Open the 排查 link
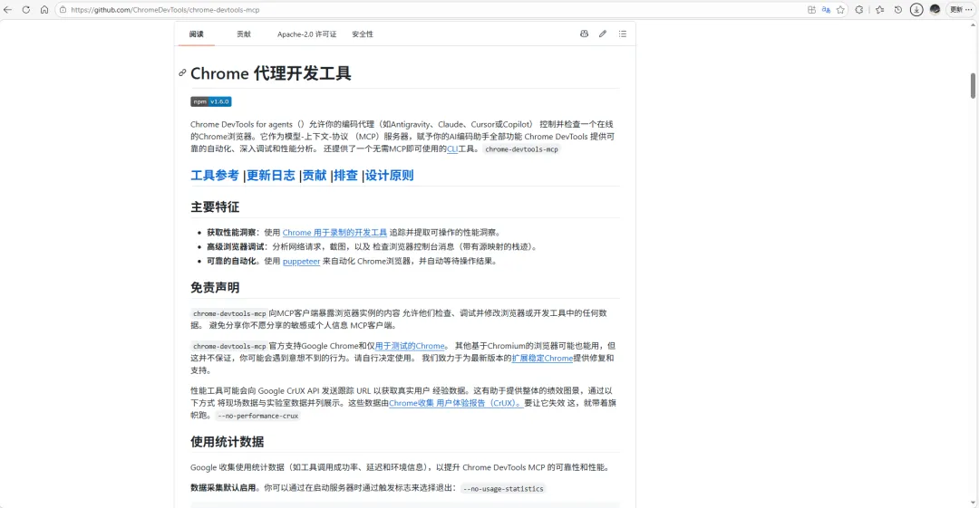This screenshot has height=508, width=979. tap(346, 176)
